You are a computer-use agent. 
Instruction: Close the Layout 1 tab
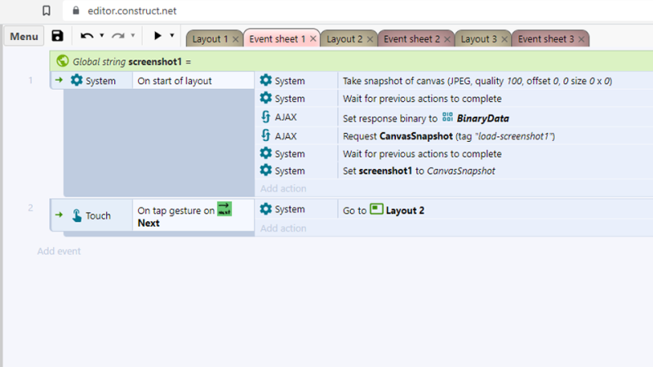click(x=235, y=39)
